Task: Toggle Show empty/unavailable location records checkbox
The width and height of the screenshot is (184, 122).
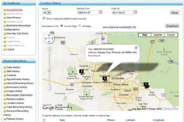Action: pyautogui.click(x=44, y=18)
